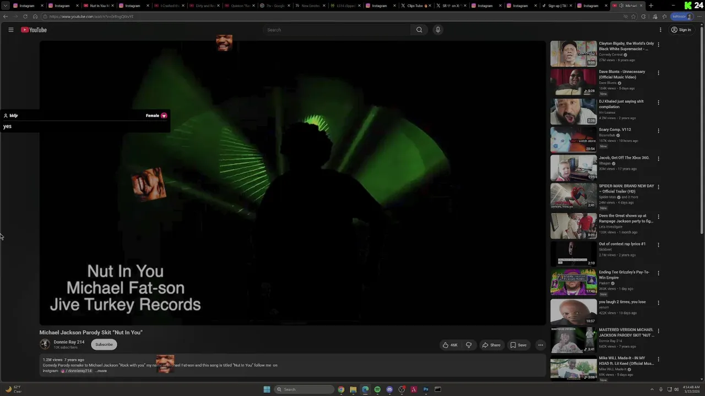
Task: Open options menu for DJ Khaled compilation
Action: coord(658,102)
